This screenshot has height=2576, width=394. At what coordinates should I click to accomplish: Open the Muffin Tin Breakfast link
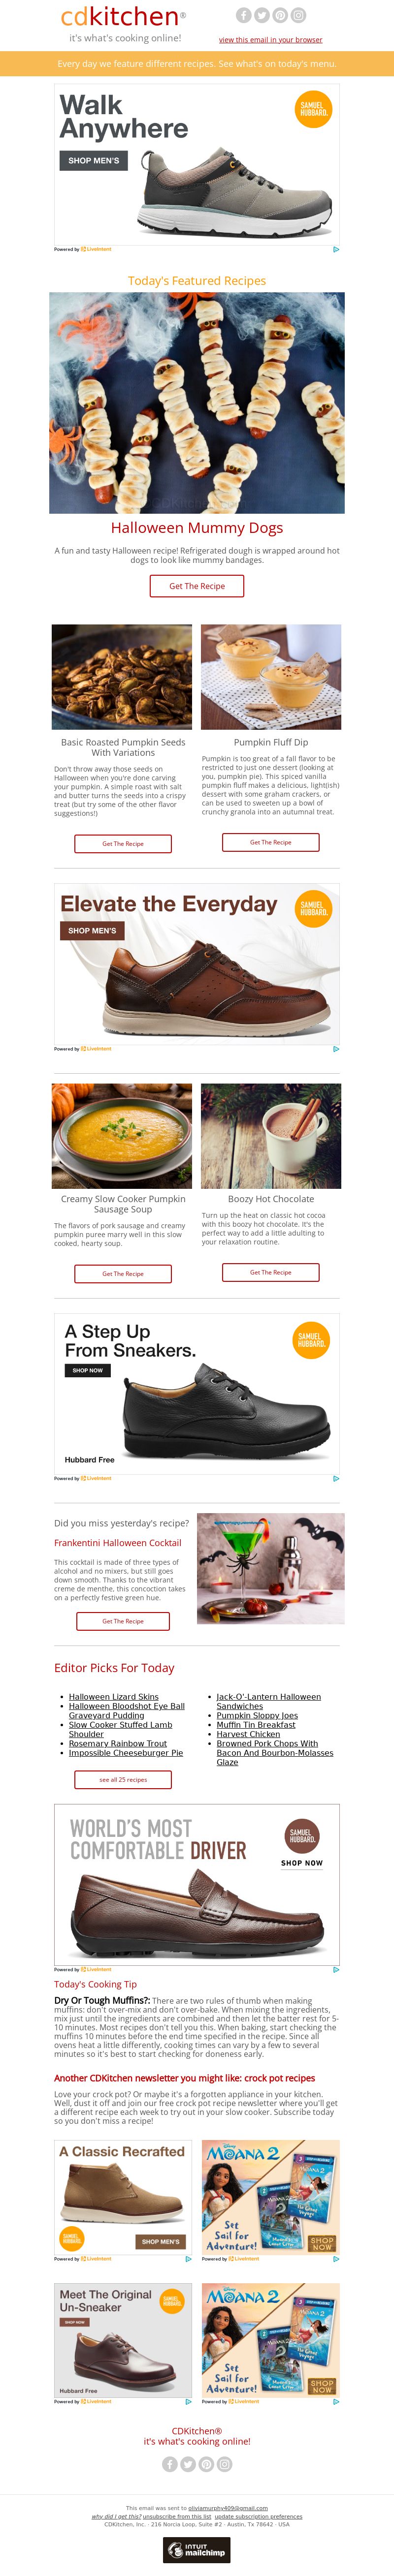point(256,1724)
